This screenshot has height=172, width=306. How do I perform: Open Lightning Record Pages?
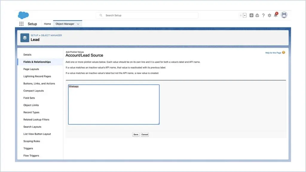pos(37,76)
